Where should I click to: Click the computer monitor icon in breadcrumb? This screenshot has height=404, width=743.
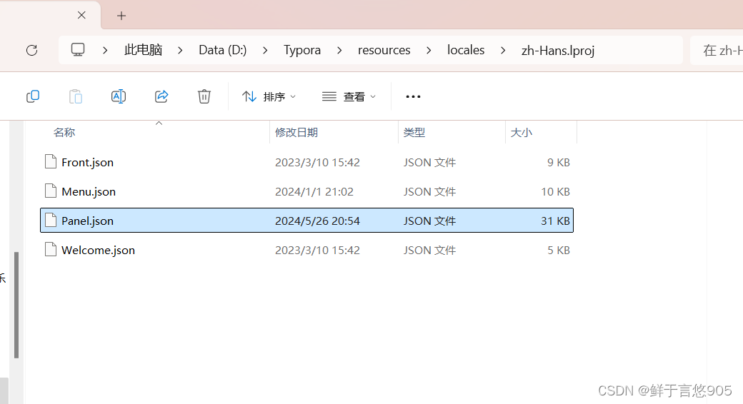pyautogui.click(x=78, y=50)
